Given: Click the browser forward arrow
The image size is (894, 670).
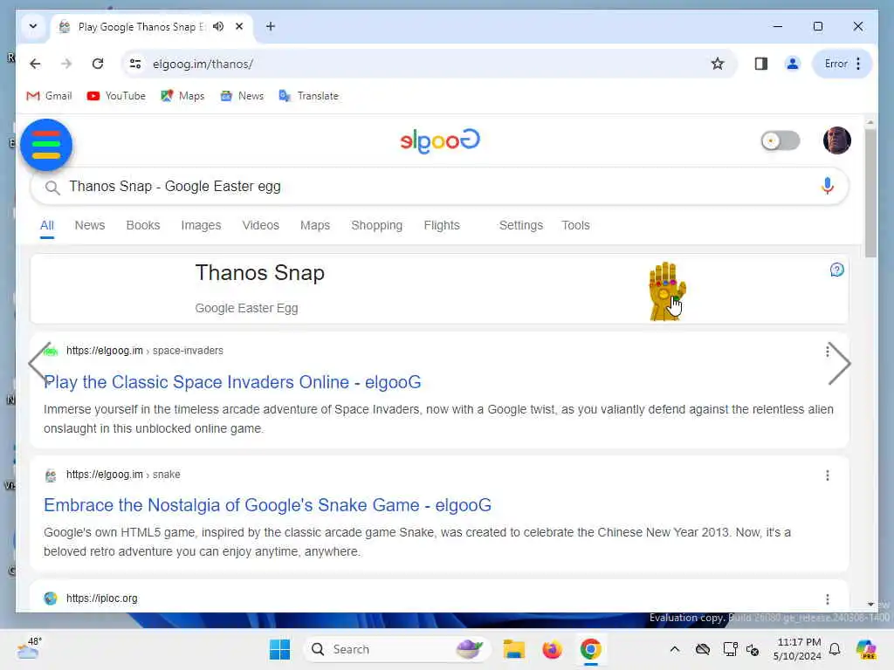Looking at the screenshot, I should tap(66, 64).
